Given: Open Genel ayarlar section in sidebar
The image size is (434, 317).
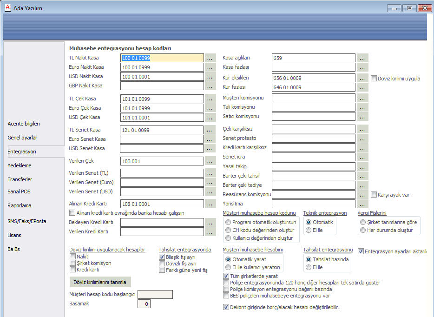Looking at the screenshot, I should [x=22, y=138].
